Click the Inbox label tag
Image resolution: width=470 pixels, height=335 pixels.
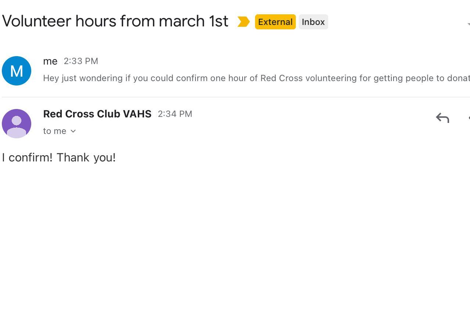313,22
